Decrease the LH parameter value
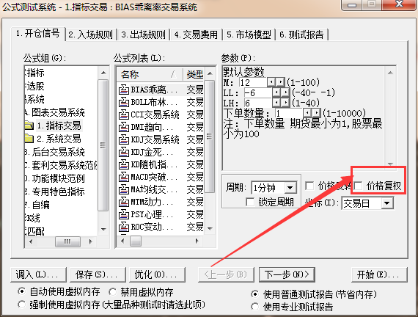Screen dimensions: 418x317 (x=276, y=103)
